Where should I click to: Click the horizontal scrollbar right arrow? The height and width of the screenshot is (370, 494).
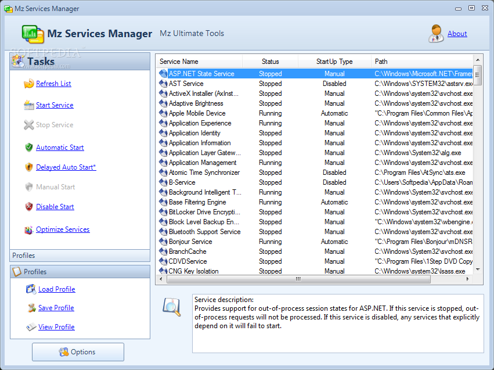tap(467, 279)
